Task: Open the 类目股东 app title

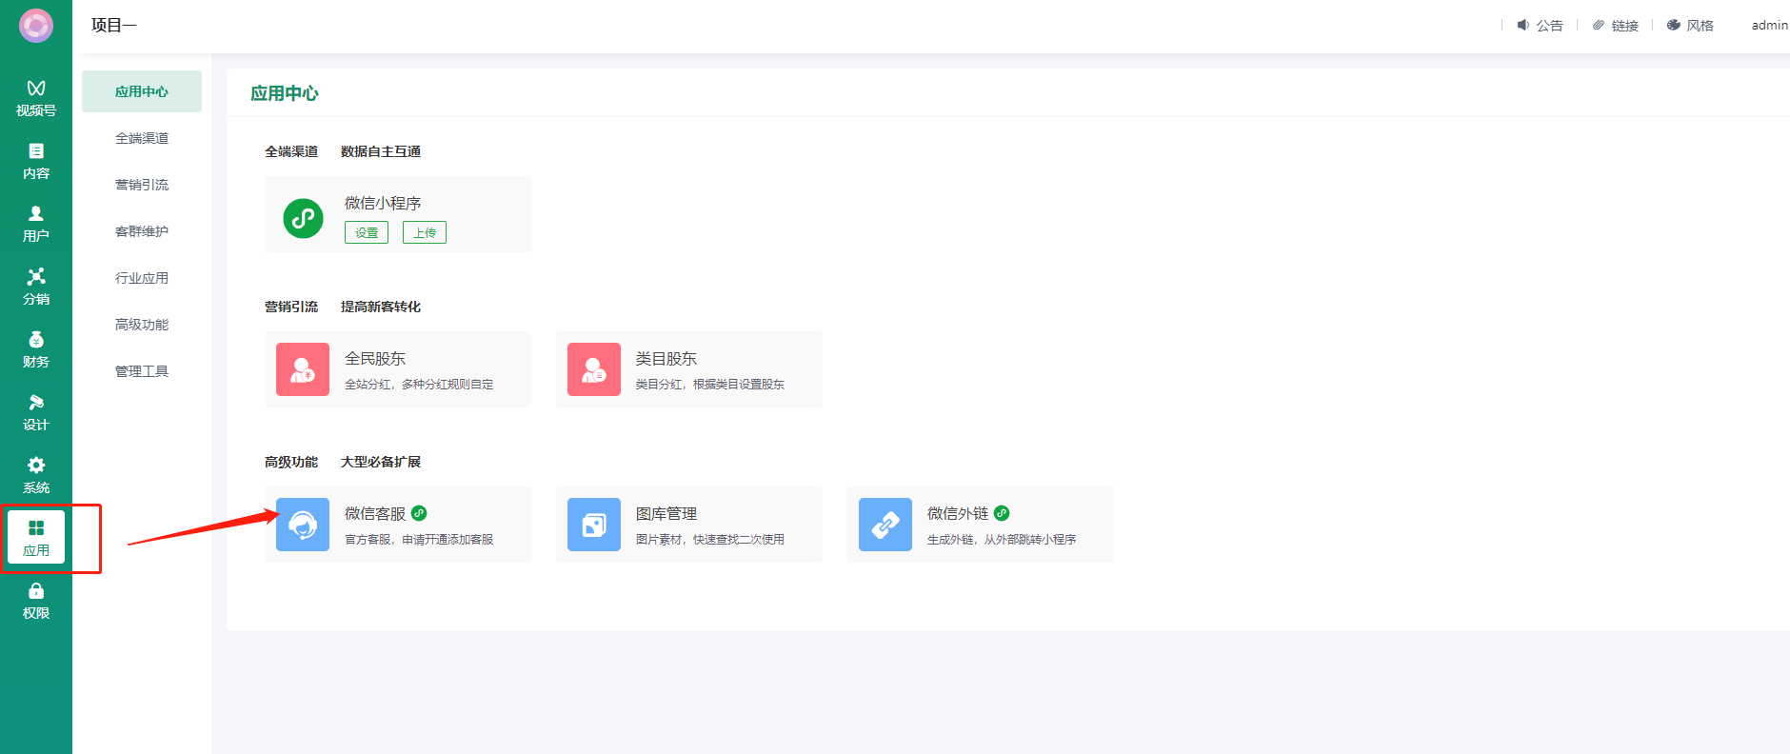Action: [666, 359]
